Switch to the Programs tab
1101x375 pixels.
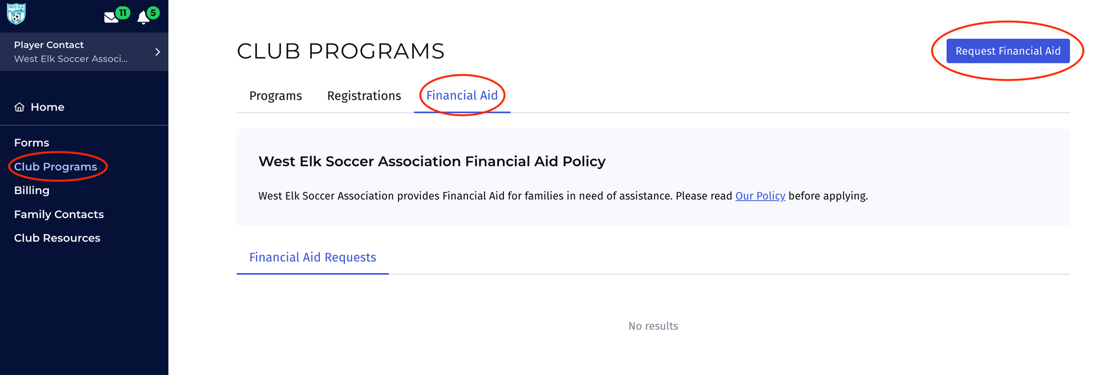tap(275, 96)
